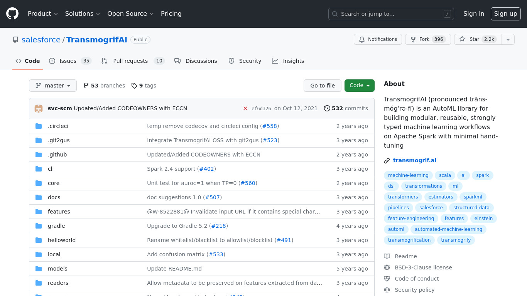The image size is (527, 296).
Task: Open the readers folder
Action: 58,283
